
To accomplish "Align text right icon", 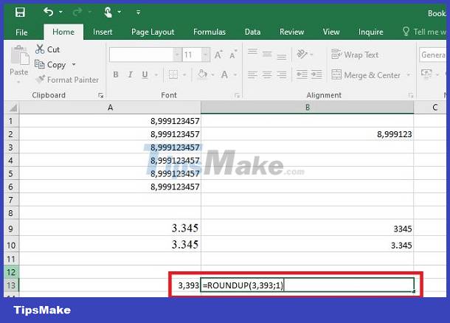I will (282, 75).
